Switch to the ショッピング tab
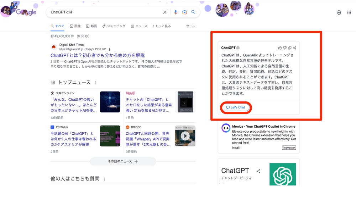 coord(114,26)
